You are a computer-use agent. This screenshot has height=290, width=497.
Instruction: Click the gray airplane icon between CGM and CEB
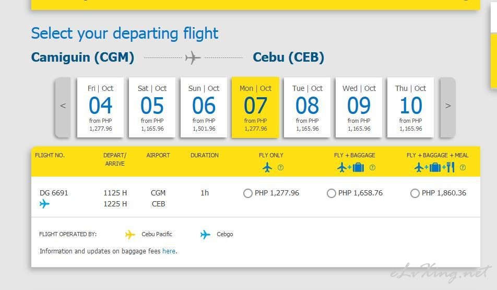tap(193, 57)
